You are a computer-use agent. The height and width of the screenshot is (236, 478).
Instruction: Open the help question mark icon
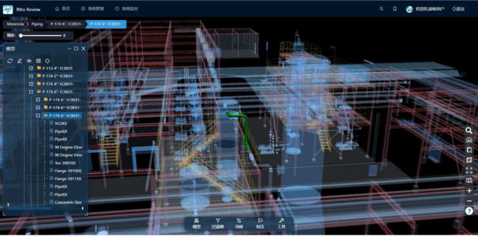469,211
